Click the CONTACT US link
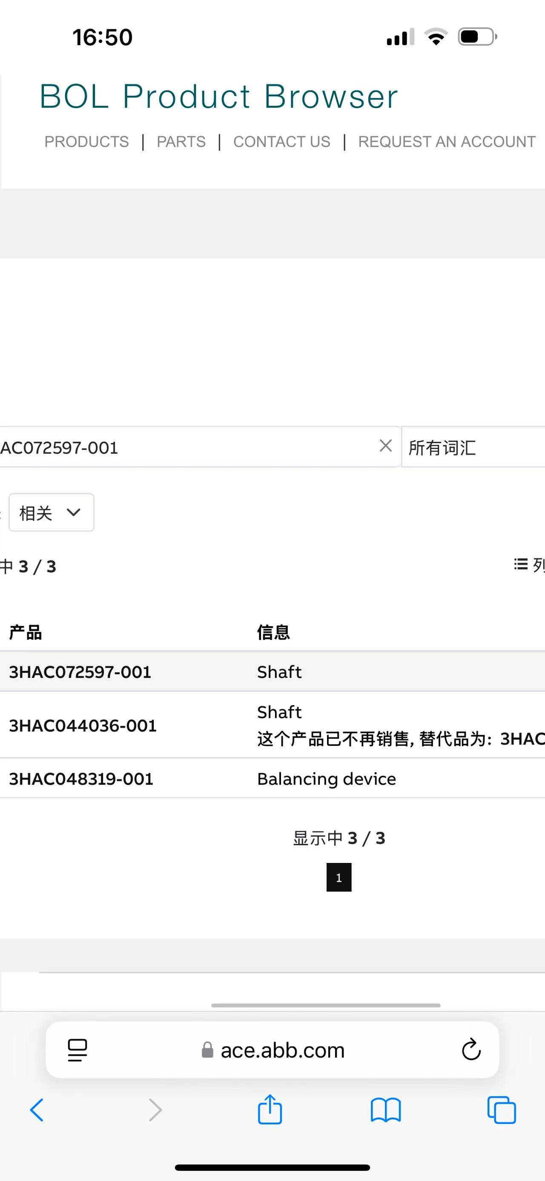The image size is (545, 1181). pos(281,142)
